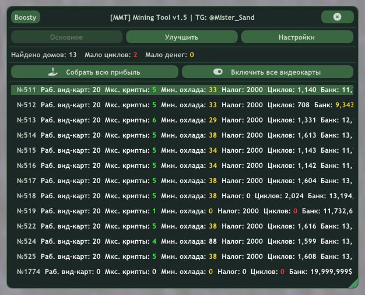This screenshot has height=295, width=365.
Task: Switch to the Основное tab
Action: coord(66,37)
